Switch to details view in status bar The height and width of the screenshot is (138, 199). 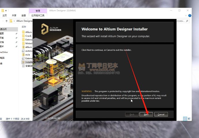coord(185,119)
